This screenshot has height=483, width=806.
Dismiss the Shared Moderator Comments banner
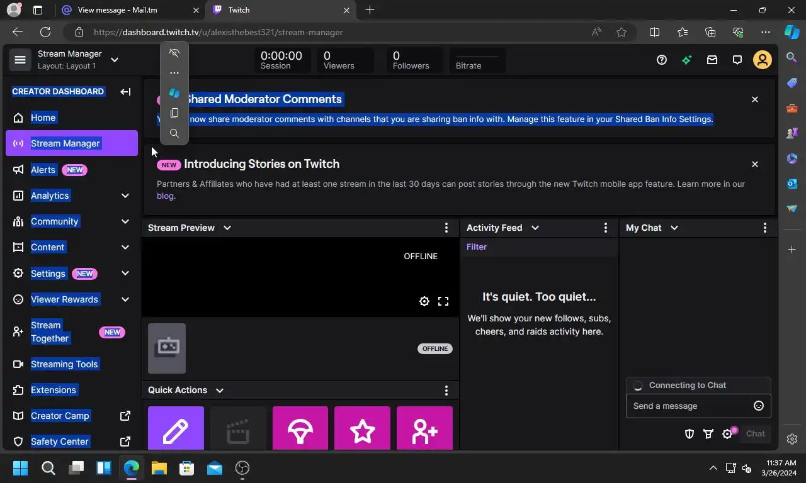[755, 99]
